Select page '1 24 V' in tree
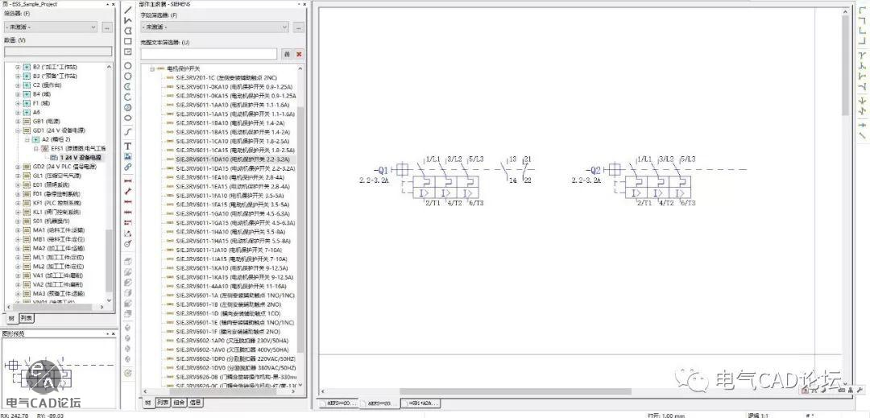Screen dimensions: 870x418 click(x=76, y=157)
